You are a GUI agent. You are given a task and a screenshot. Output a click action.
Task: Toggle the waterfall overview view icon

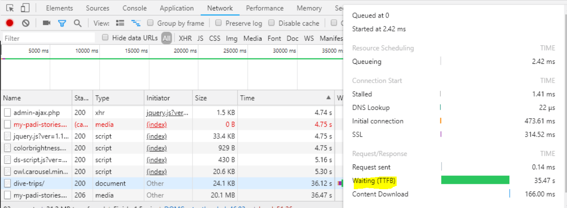[136, 23]
